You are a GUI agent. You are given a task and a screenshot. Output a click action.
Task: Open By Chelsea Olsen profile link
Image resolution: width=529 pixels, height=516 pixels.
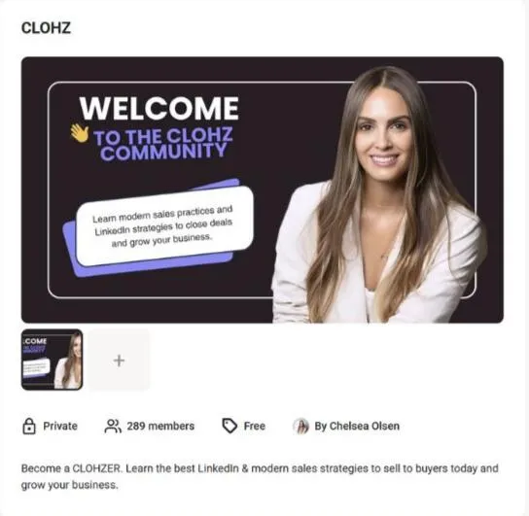tap(357, 426)
